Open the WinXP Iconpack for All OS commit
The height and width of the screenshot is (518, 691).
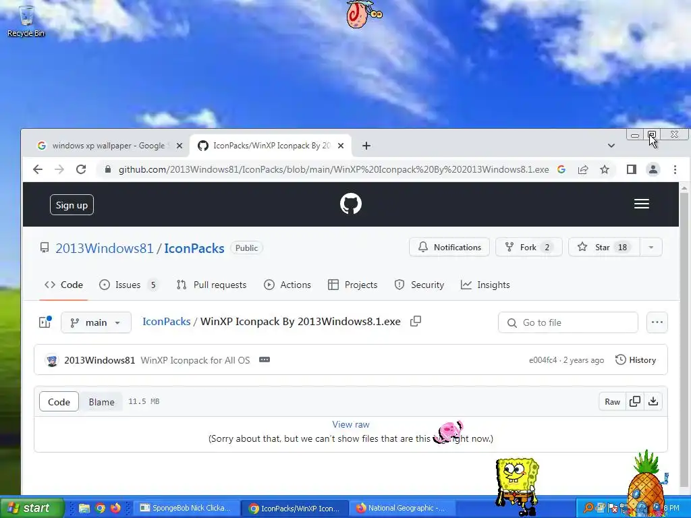click(x=195, y=360)
